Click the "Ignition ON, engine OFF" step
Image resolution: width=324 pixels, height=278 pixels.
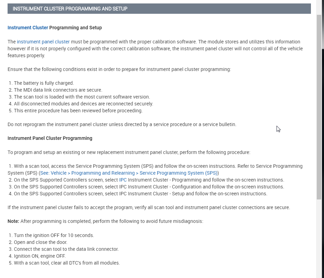click(x=40, y=256)
